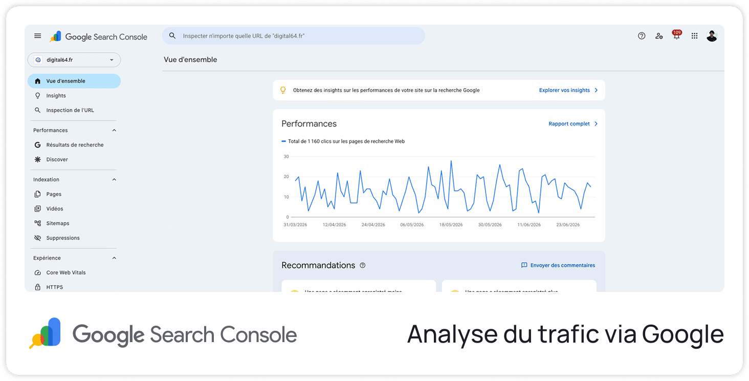Click the Performances card title
Screen dimensions: 749x381
pyautogui.click(x=309, y=124)
